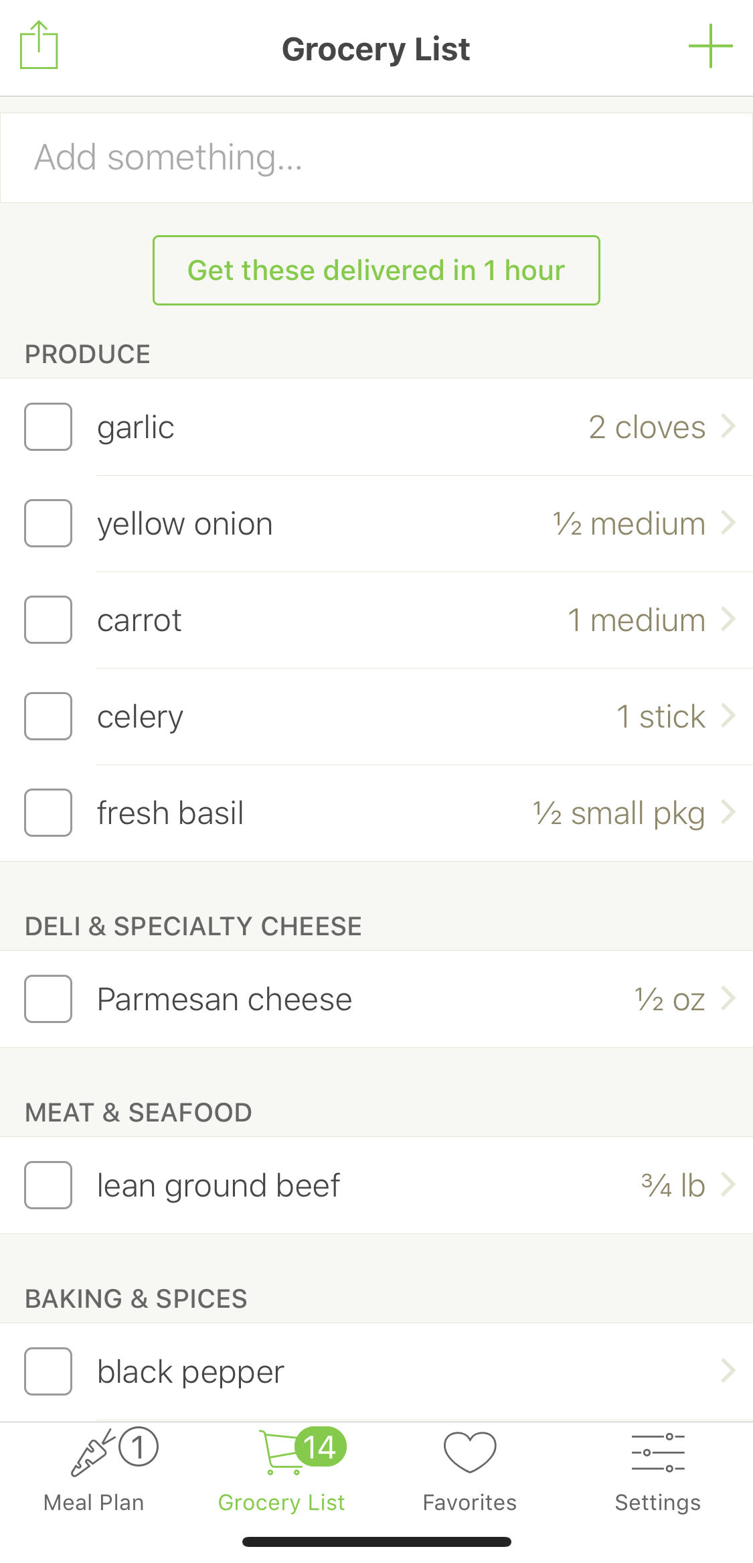Tick the Parmesan cheese checkbox

point(48,999)
